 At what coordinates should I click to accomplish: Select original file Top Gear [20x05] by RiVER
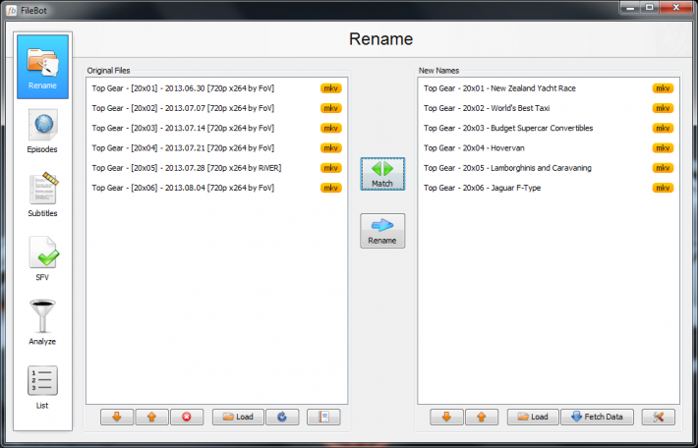click(x=217, y=168)
